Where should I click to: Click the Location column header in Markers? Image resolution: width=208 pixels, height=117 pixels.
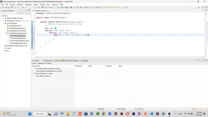[109, 66]
